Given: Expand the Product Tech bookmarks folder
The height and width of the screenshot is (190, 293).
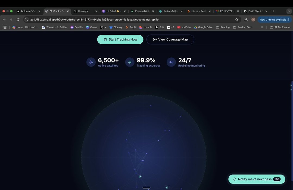Looking at the screenshot, I should coord(243,27).
